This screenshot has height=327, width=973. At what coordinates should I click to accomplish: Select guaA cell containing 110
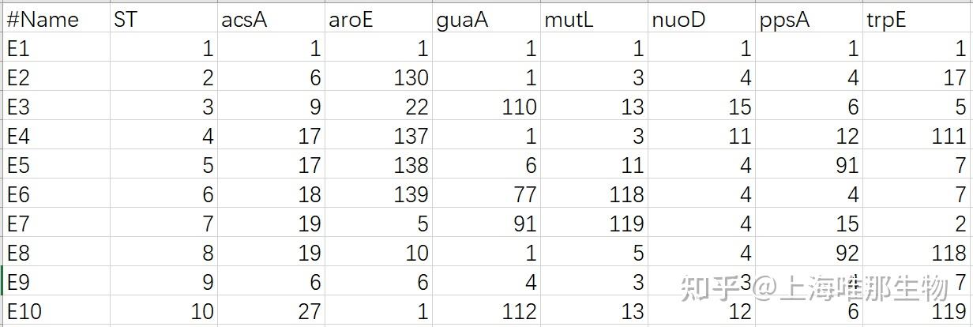(x=486, y=107)
